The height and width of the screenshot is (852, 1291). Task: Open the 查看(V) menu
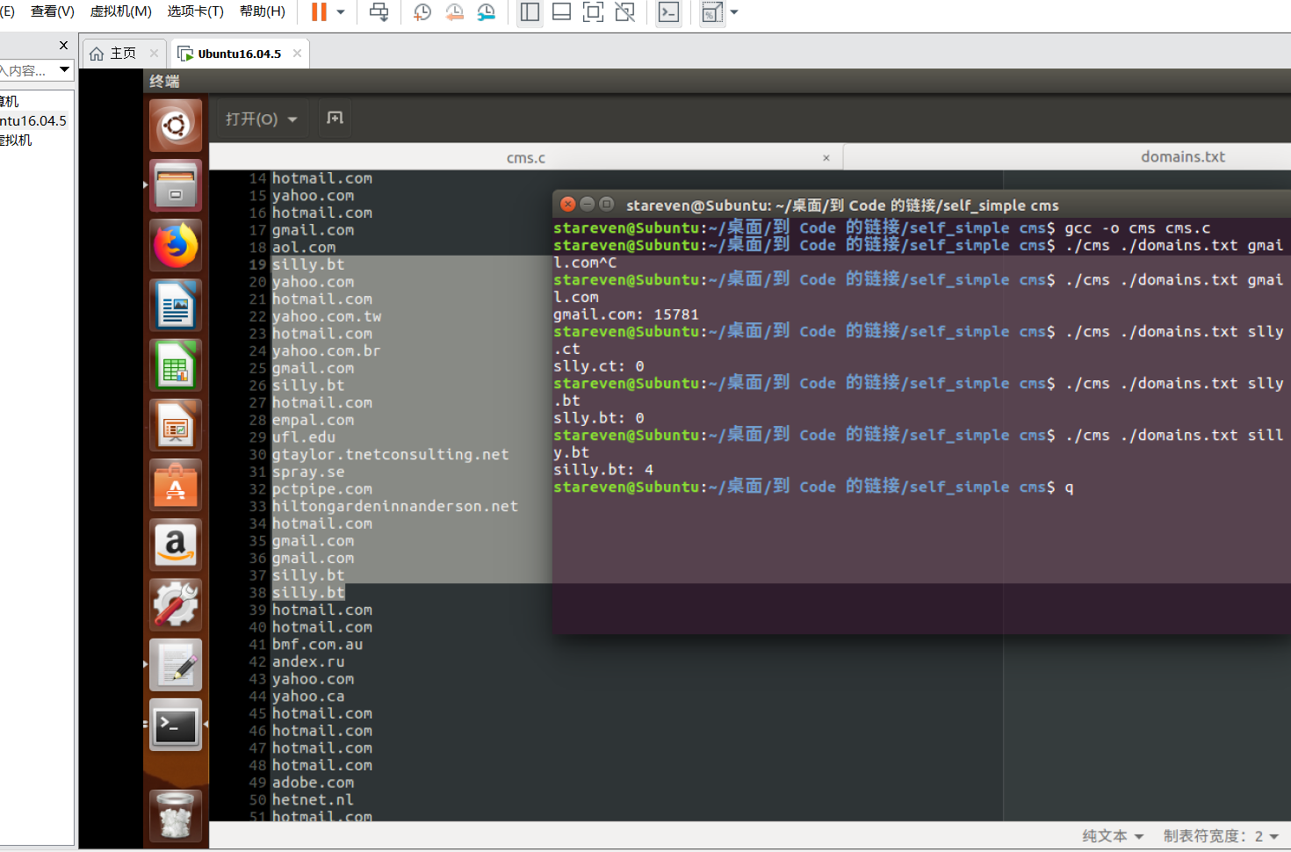(53, 11)
